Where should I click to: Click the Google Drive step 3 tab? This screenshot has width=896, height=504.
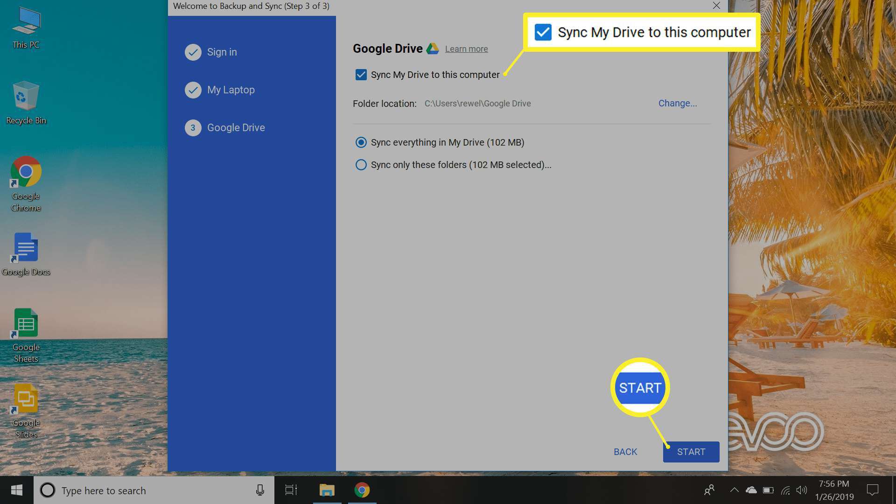pos(236,127)
